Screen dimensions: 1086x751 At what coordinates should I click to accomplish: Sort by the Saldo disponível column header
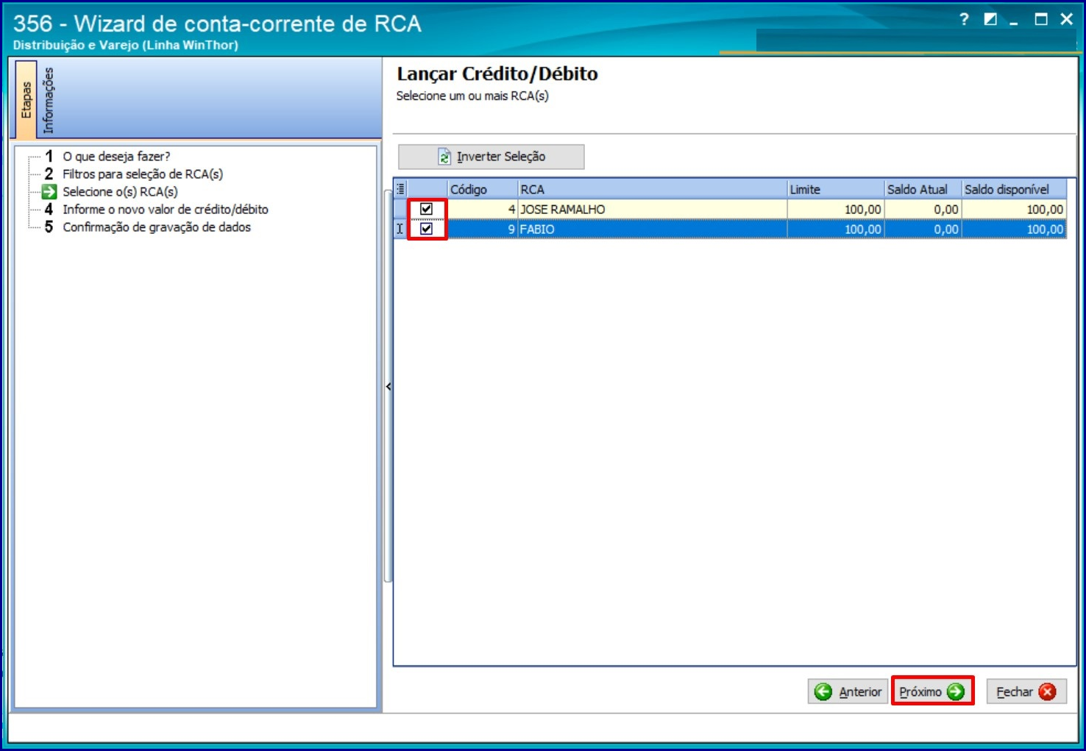(1015, 189)
